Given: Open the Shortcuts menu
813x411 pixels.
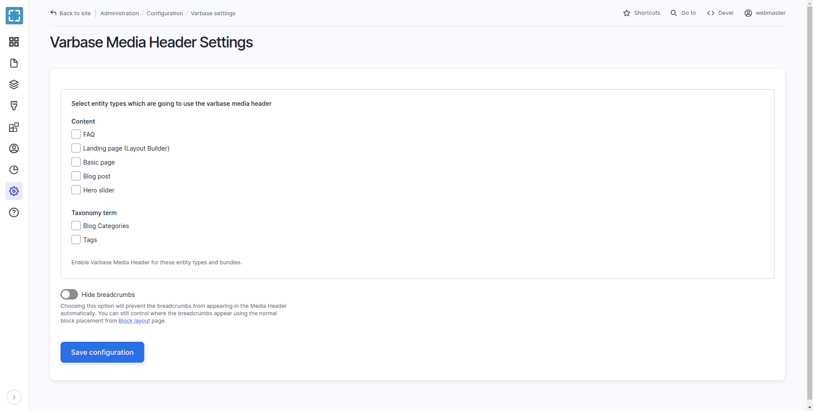Looking at the screenshot, I should 642,13.
